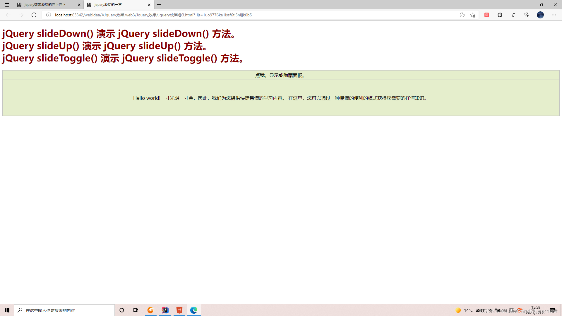
Task: Open the orange browser taskbar icon
Action: point(150,310)
